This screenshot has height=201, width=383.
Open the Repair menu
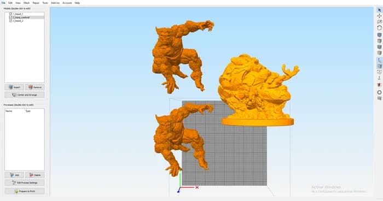tap(36, 3)
